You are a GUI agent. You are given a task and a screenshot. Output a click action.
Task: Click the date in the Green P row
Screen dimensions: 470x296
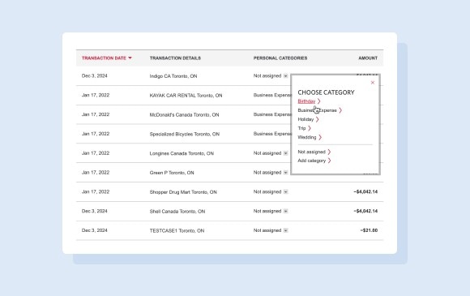[x=96, y=173]
